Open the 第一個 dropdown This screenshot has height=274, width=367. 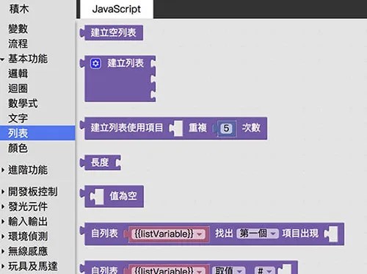pyautogui.click(x=258, y=234)
